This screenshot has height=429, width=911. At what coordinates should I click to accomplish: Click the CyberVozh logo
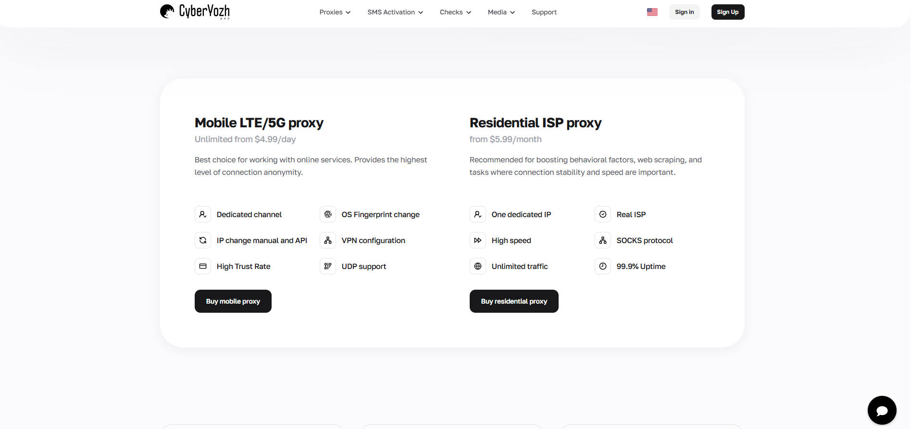tap(195, 12)
